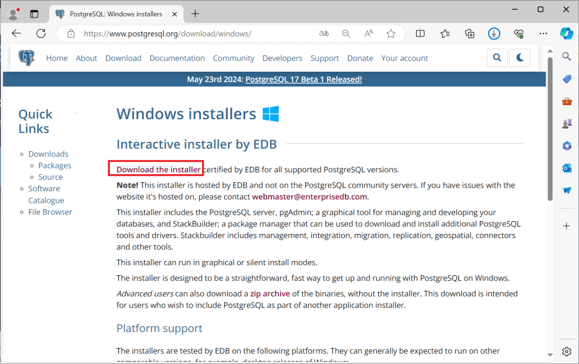Open split screen view in the toolbar
Image resolution: width=579 pixels, height=364 pixels.
420,33
